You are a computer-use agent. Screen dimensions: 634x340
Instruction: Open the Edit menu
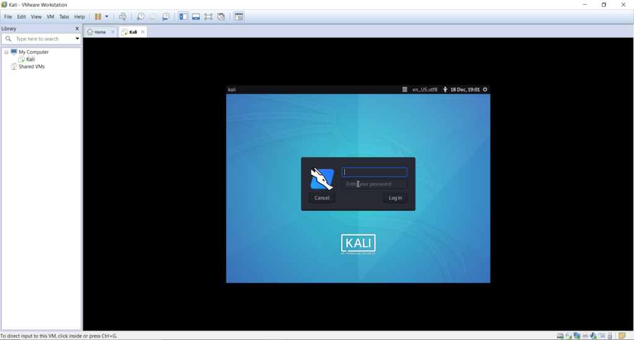tap(21, 17)
